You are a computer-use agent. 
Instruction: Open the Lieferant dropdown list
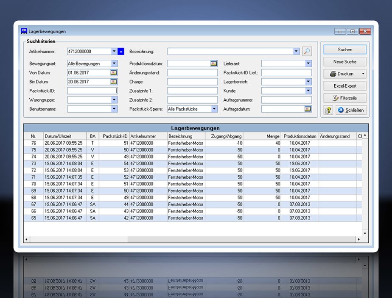pyautogui.click(x=308, y=63)
